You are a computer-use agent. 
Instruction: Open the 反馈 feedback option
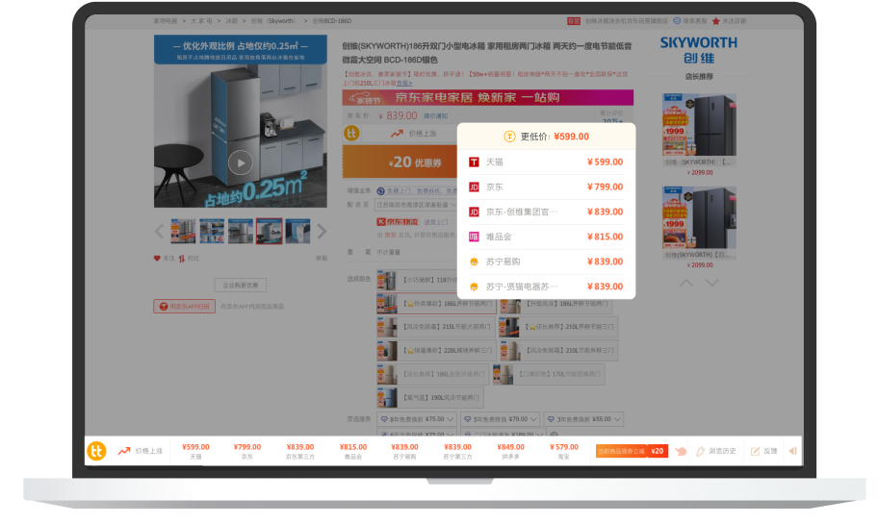(763, 451)
